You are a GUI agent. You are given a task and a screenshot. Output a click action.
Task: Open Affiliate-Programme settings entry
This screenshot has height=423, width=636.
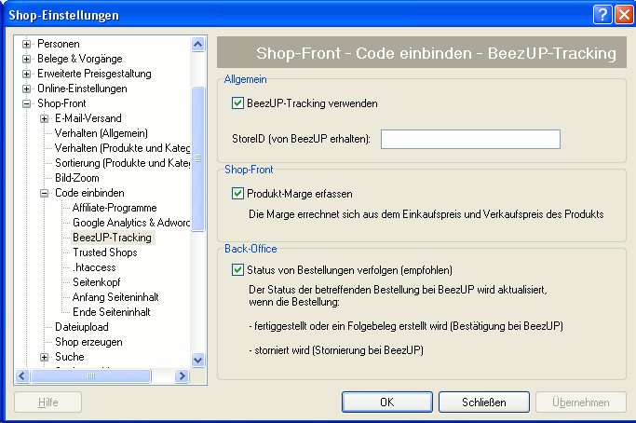(115, 208)
